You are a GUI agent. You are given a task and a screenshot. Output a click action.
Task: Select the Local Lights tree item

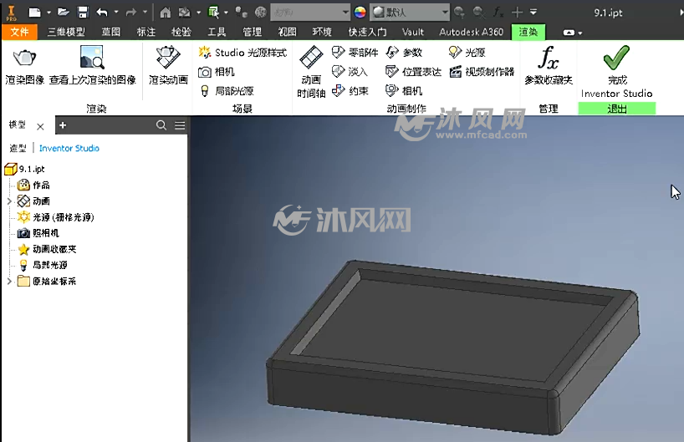(x=43, y=265)
